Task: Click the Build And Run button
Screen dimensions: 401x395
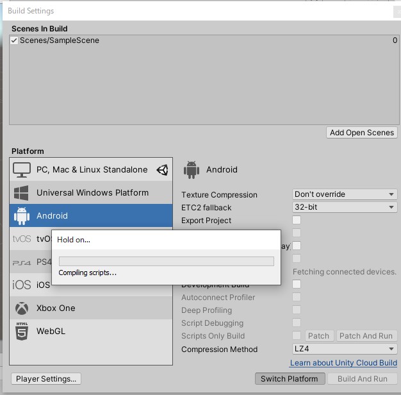Action: tap(363, 378)
